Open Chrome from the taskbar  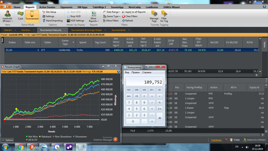coord(21,147)
